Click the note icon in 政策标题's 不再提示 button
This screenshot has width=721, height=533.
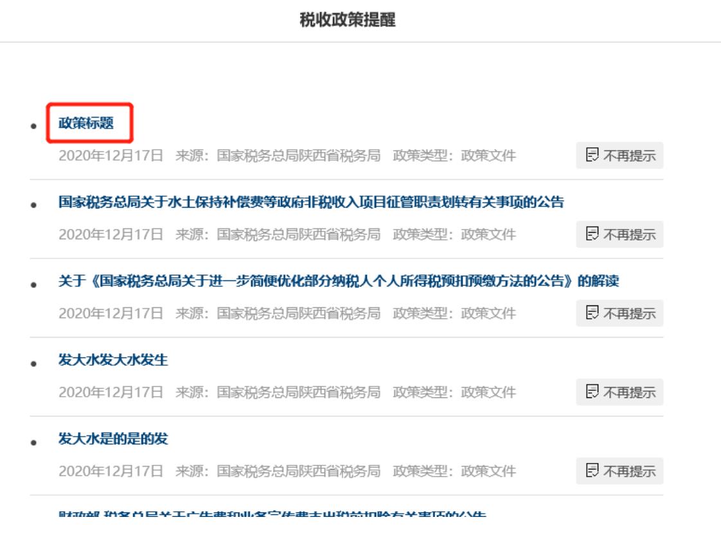(x=591, y=156)
